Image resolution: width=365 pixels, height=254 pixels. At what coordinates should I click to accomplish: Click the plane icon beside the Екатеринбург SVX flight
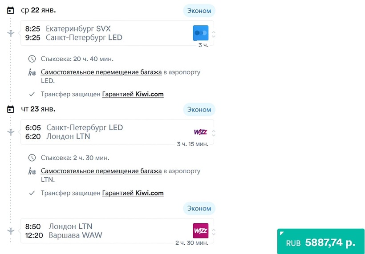pos(11,33)
